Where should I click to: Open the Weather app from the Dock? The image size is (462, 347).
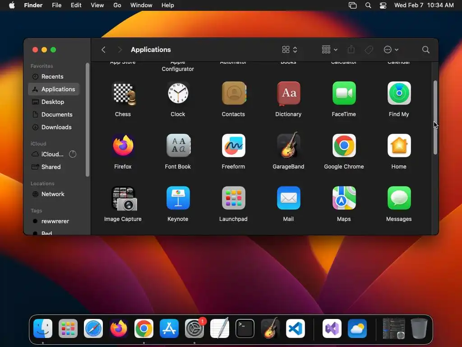tap(357, 328)
